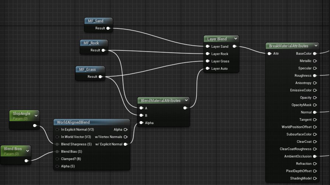Select the MF_Grass node title
Viewport: 330px width, 185px height.
(87, 69)
